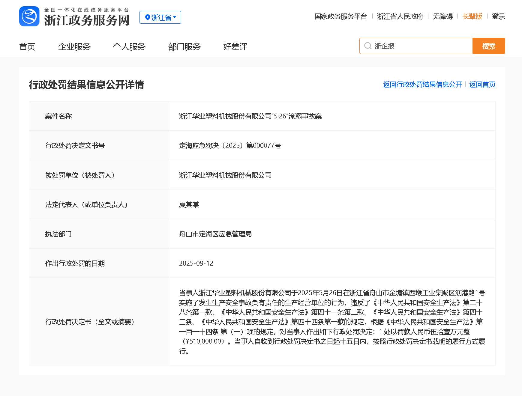This screenshot has height=396, width=522.
Task: Return via 返回行政处罚结果信息公开 link
Action: click(422, 85)
